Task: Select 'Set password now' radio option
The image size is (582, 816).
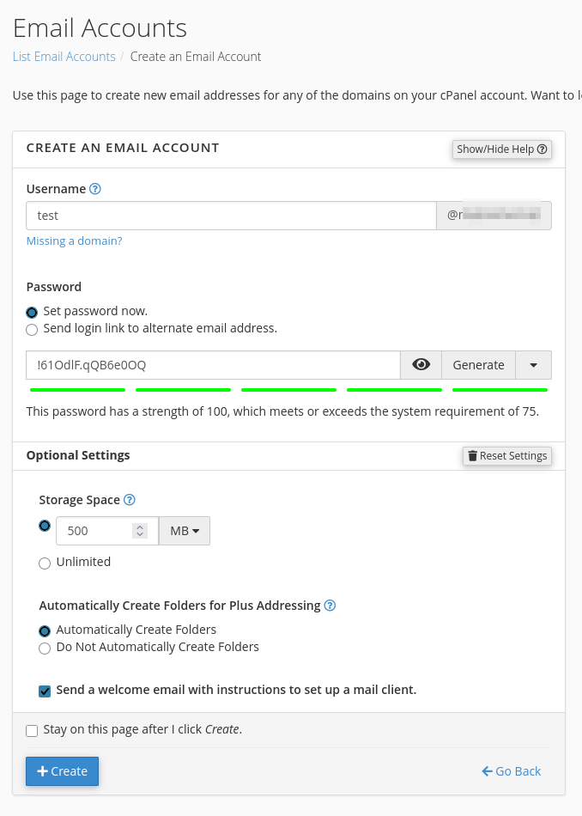Action: click(x=32, y=312)
